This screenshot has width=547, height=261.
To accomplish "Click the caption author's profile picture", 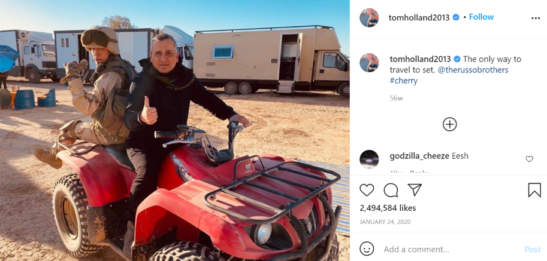I will (x=369, y=63).
